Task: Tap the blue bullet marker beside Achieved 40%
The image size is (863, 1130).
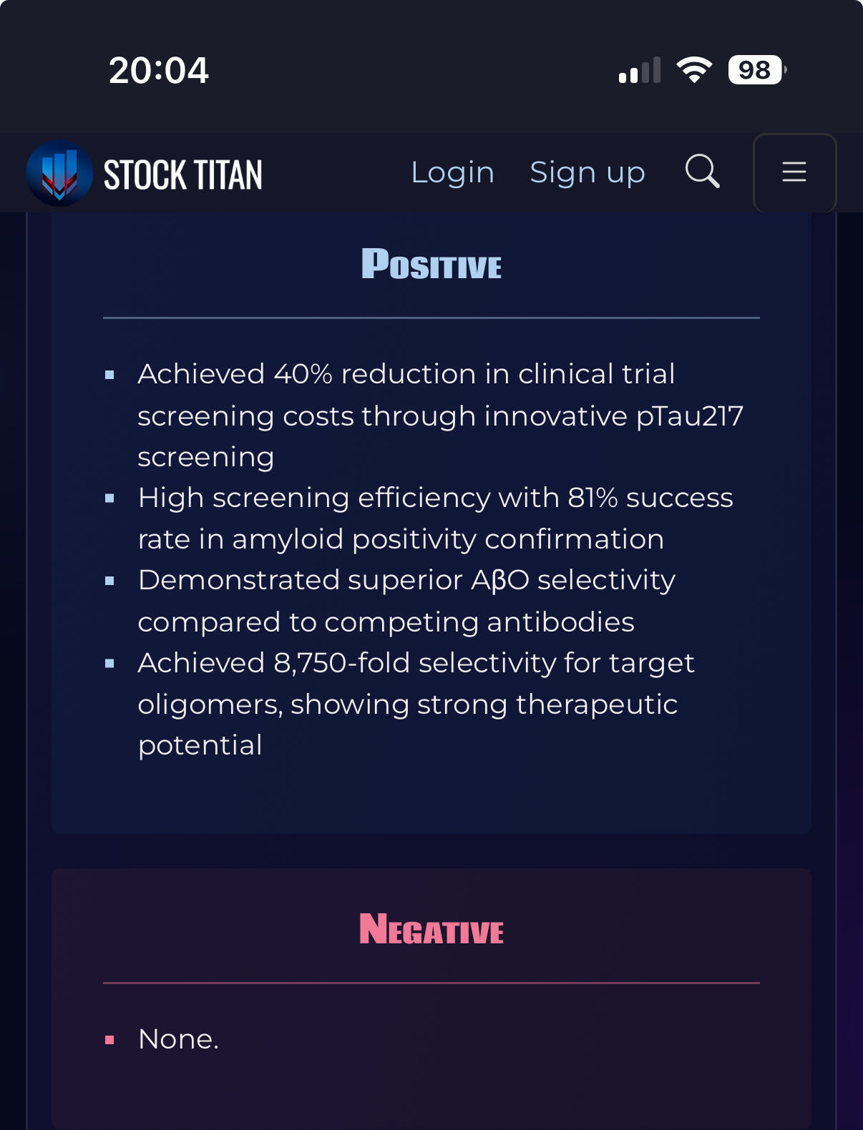Action: 109,375
